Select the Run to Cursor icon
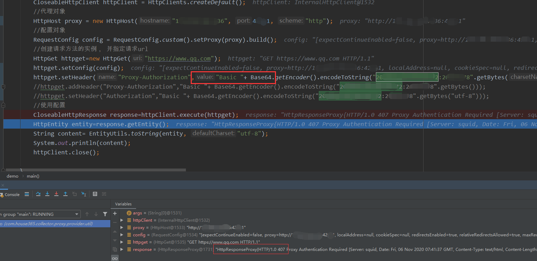537x261 pixels. [x=84, y=194]
